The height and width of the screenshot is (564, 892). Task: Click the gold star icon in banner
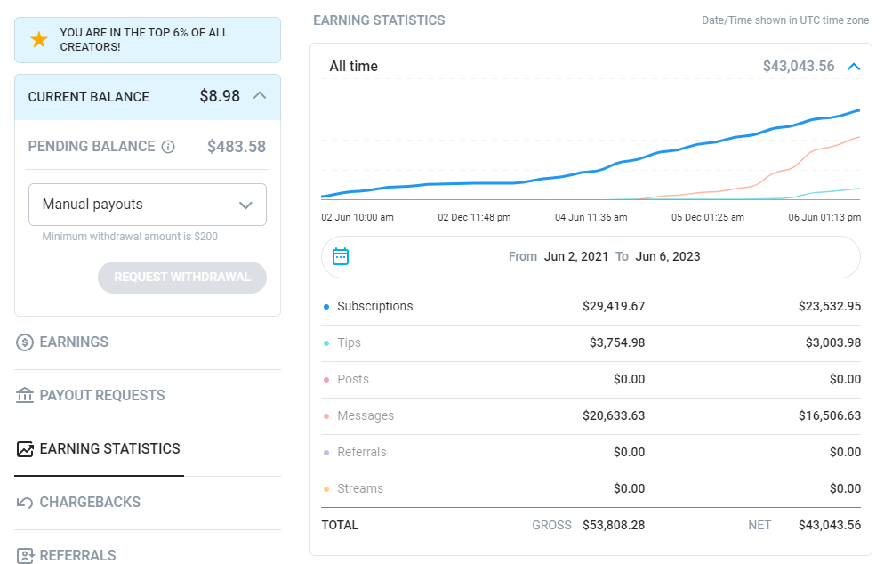39,40
